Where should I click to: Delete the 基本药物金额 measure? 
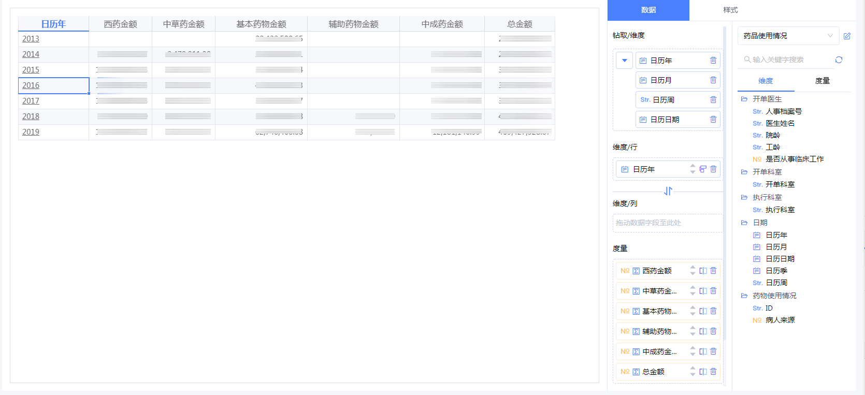tap(713, 311)
